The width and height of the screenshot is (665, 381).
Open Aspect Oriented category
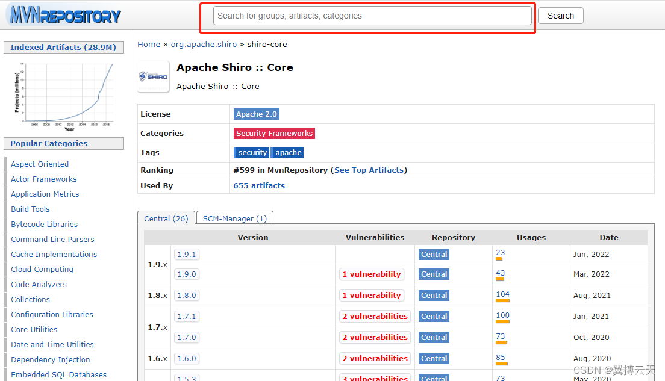pyautogui.click(x=40, y=164)
